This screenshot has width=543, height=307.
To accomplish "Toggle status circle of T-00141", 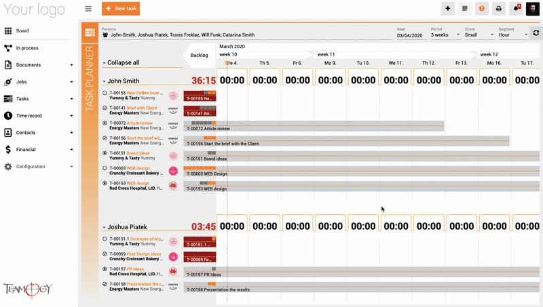I will click(x=105, y=108).
